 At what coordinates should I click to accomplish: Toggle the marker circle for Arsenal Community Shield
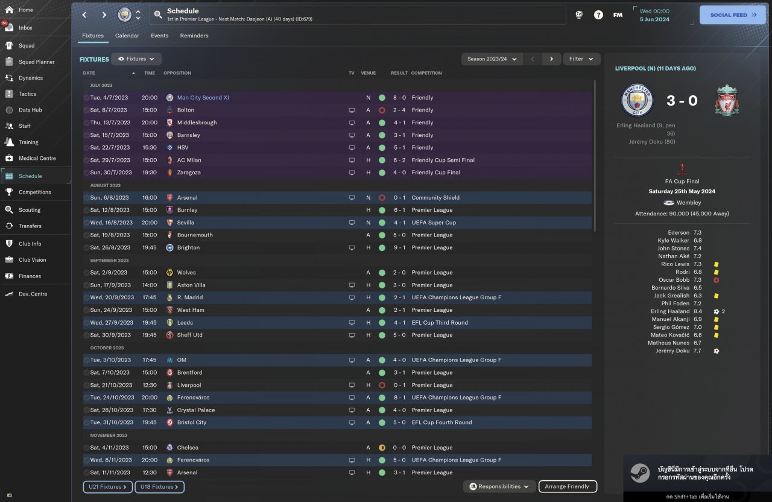click(x=86, y=198)
